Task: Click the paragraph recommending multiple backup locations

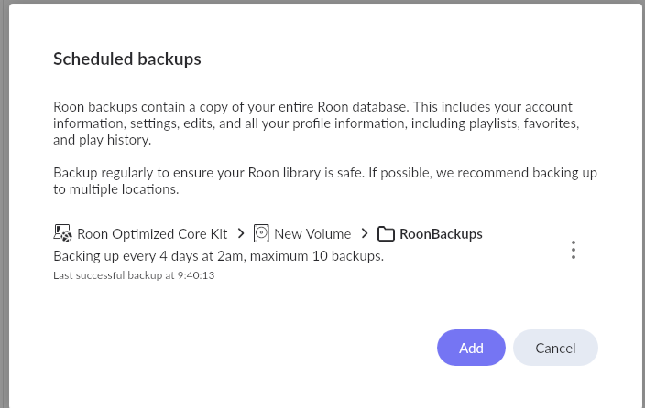Action: click(325, 181)
